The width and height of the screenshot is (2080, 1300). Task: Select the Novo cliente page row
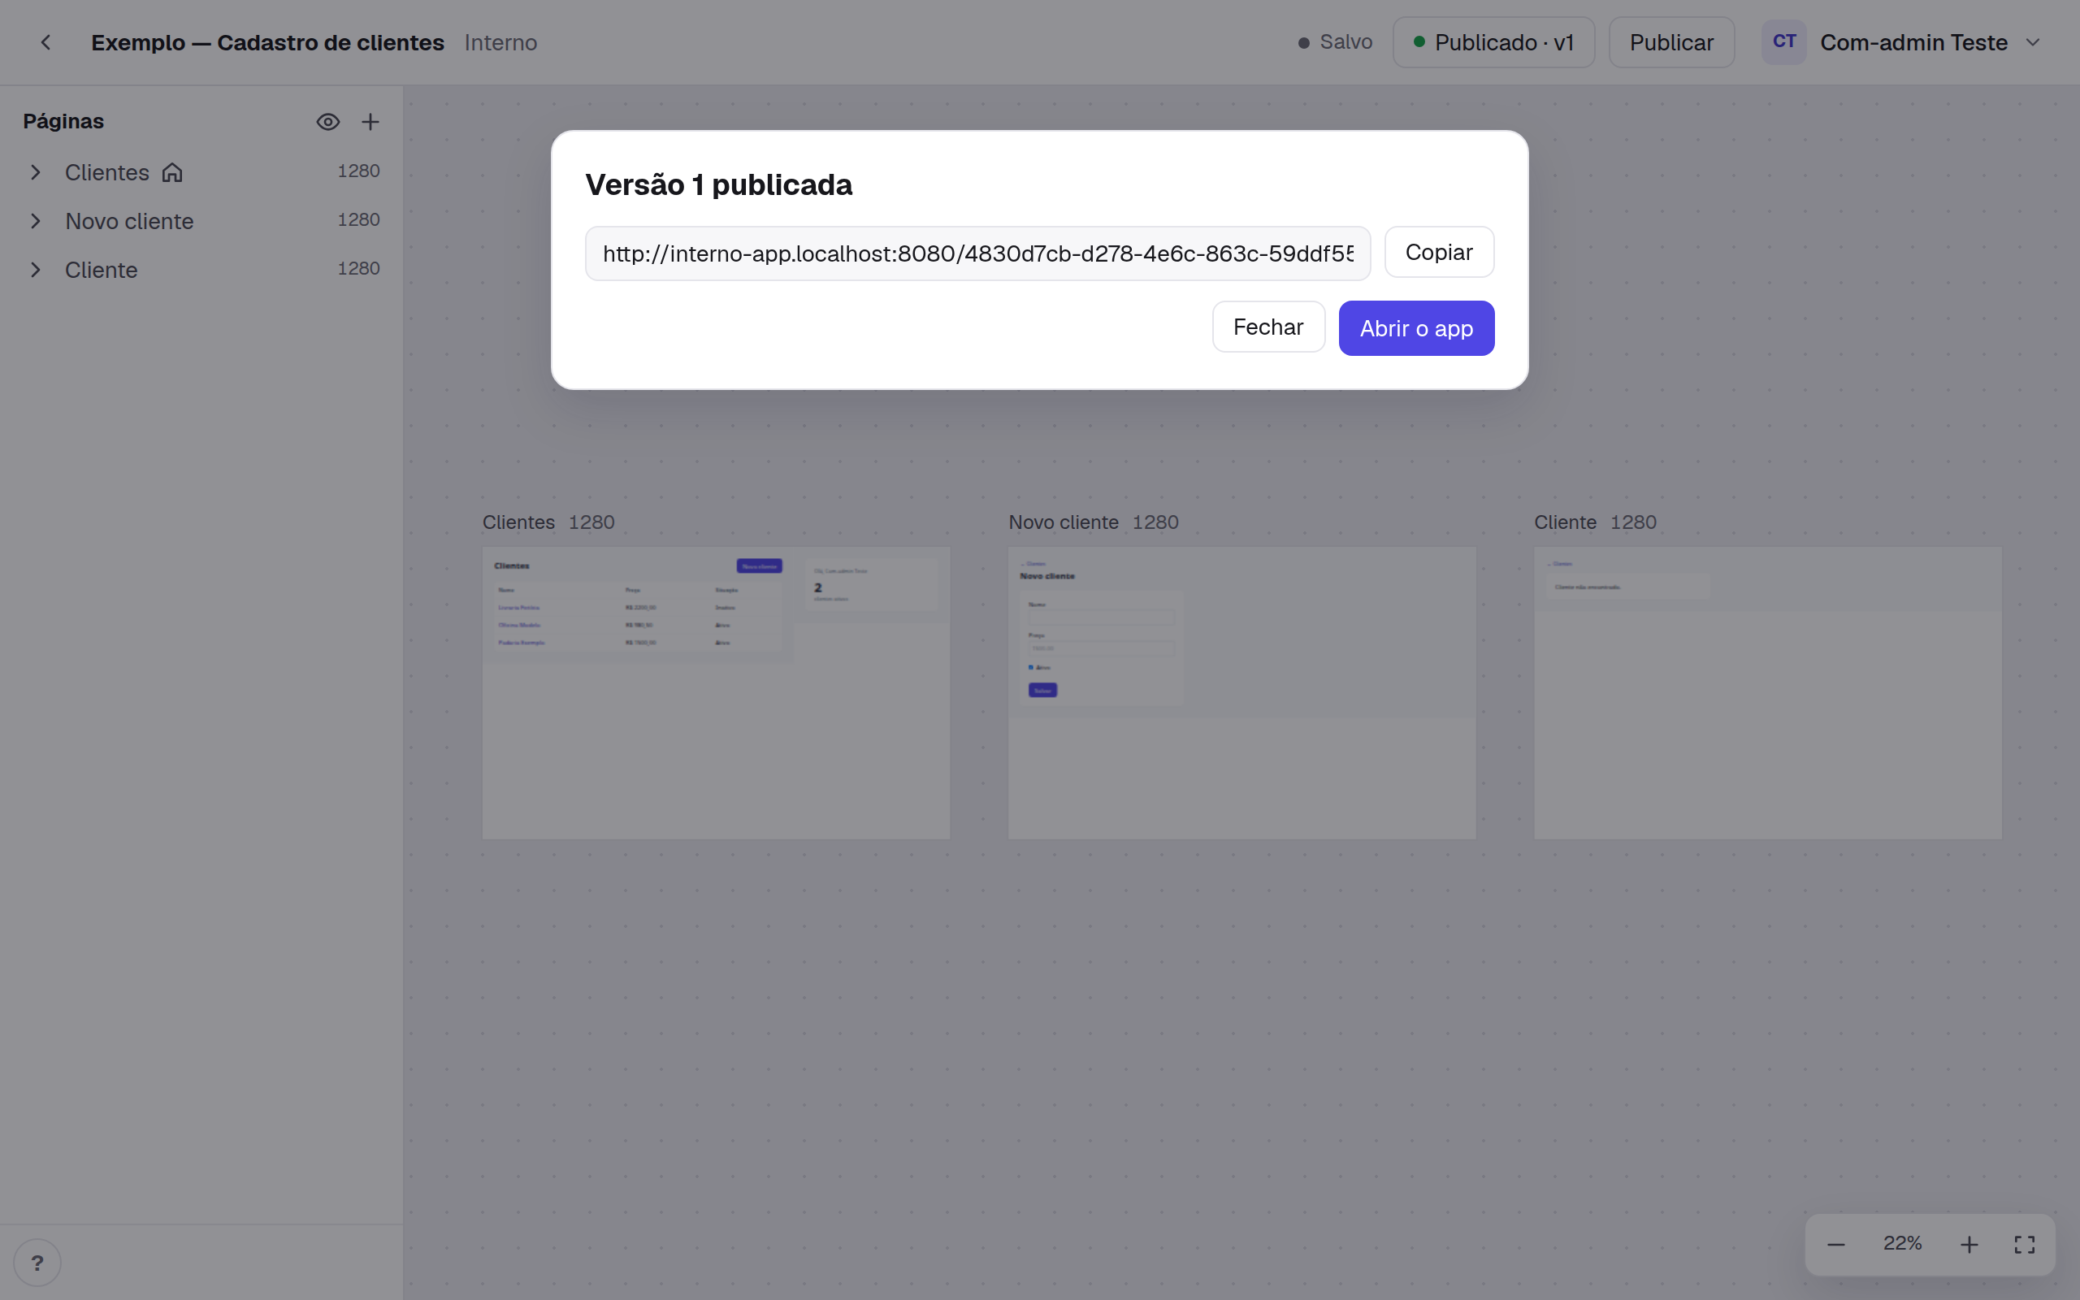(201, 221)
